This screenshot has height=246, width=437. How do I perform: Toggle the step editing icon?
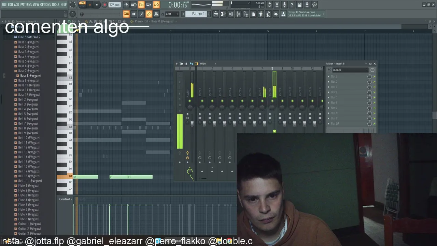[141, 14]
